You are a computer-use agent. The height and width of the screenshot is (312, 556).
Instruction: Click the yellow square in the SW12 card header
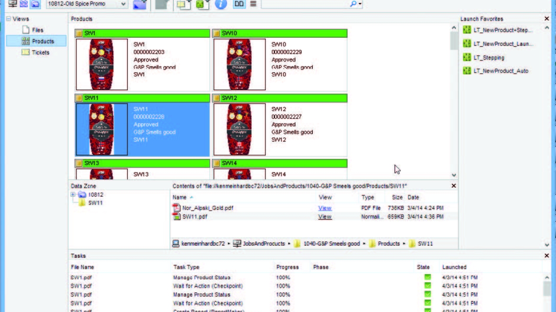[216, 98]
